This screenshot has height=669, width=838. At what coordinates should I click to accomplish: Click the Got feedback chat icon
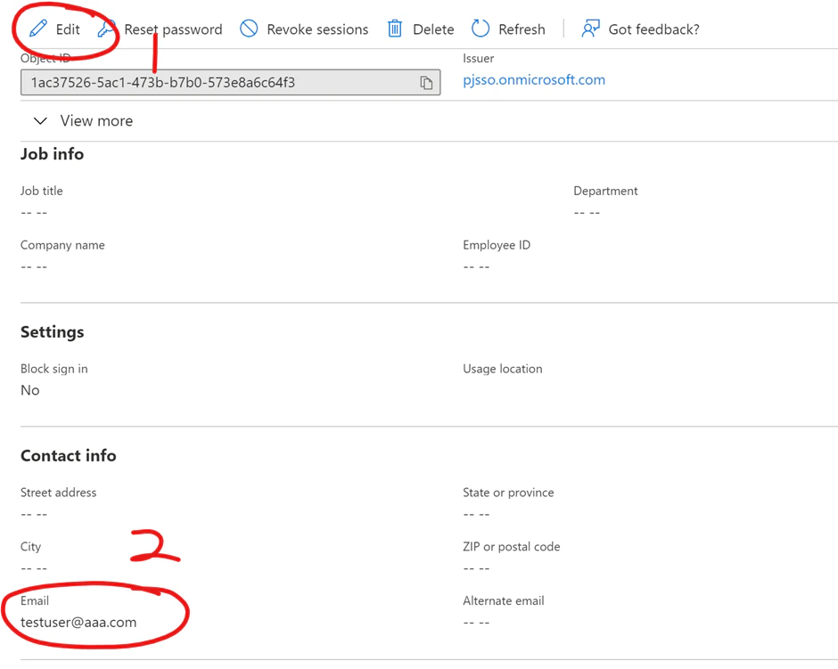point(590,28)
